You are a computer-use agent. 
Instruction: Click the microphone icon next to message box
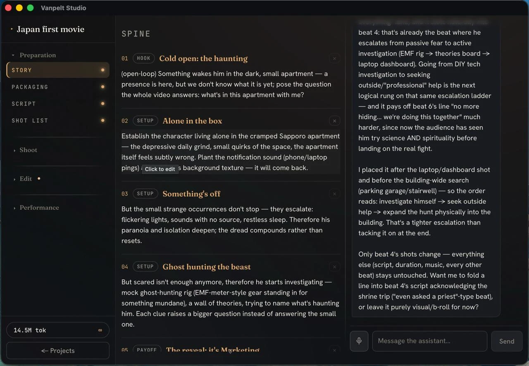point(359,341)
